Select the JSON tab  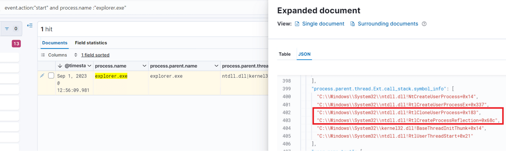[x=304, y=54]
